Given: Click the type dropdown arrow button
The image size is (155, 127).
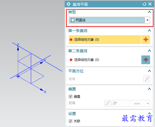Looking at the screenshot, I should (x=147, y=20).
